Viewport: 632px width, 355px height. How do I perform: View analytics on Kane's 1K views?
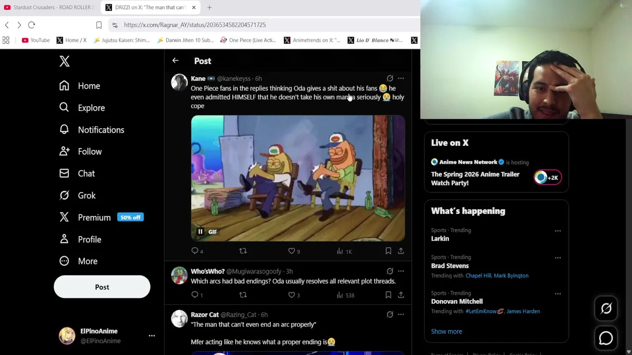click(344, 251)
